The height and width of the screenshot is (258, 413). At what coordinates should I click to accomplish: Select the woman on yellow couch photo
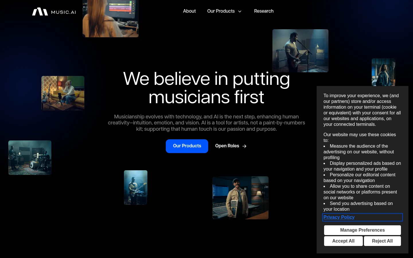pos(63,93)
